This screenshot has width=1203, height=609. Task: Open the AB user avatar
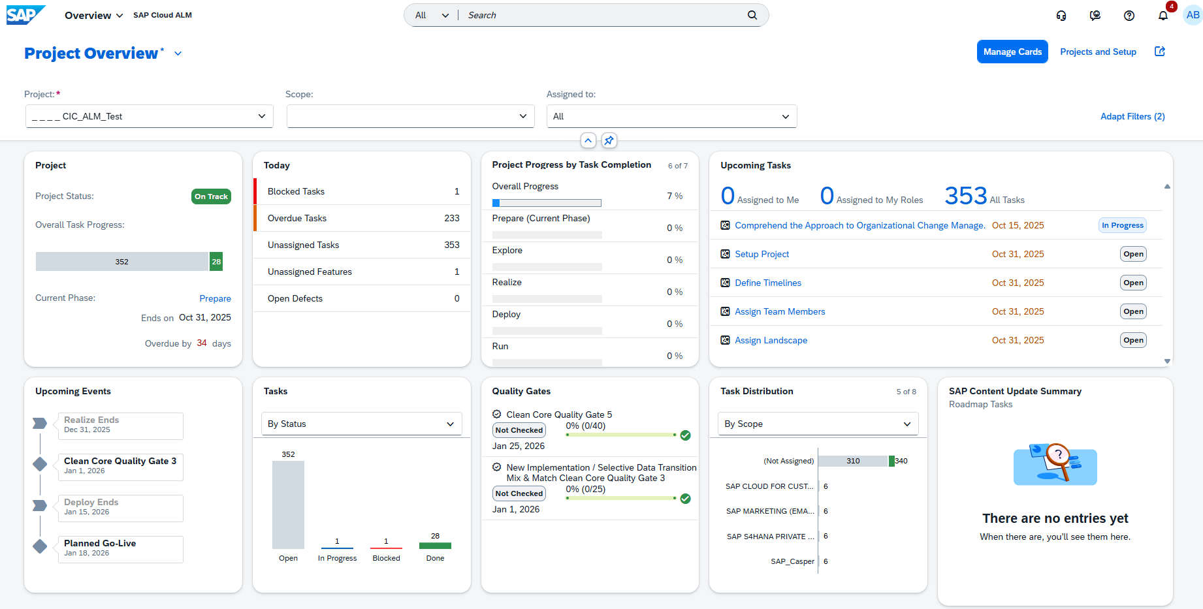tap(1193, 15)
